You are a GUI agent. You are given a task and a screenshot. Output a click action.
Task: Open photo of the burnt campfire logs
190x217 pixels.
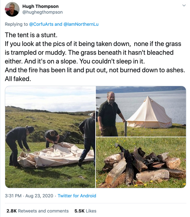point(141,163)
